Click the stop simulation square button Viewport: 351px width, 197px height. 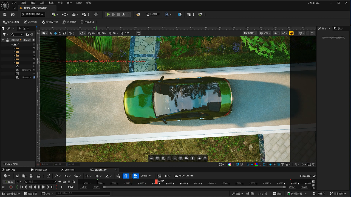pos(118,14)
